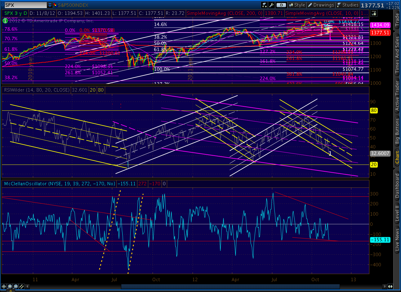Click the SPX symbol input field
Viewport: 401px width, 292px height.
click(x=25, y=5)
